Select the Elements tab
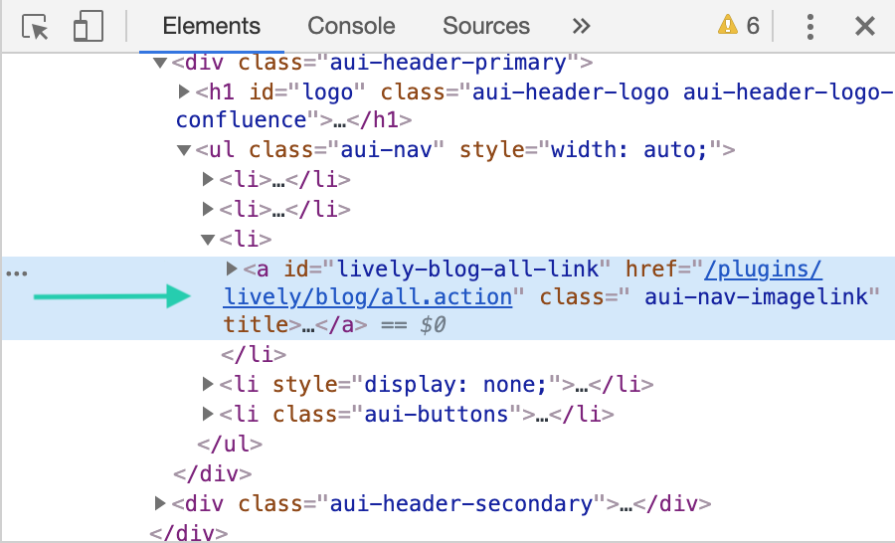 pyautogui.click(x=211, y=27)
